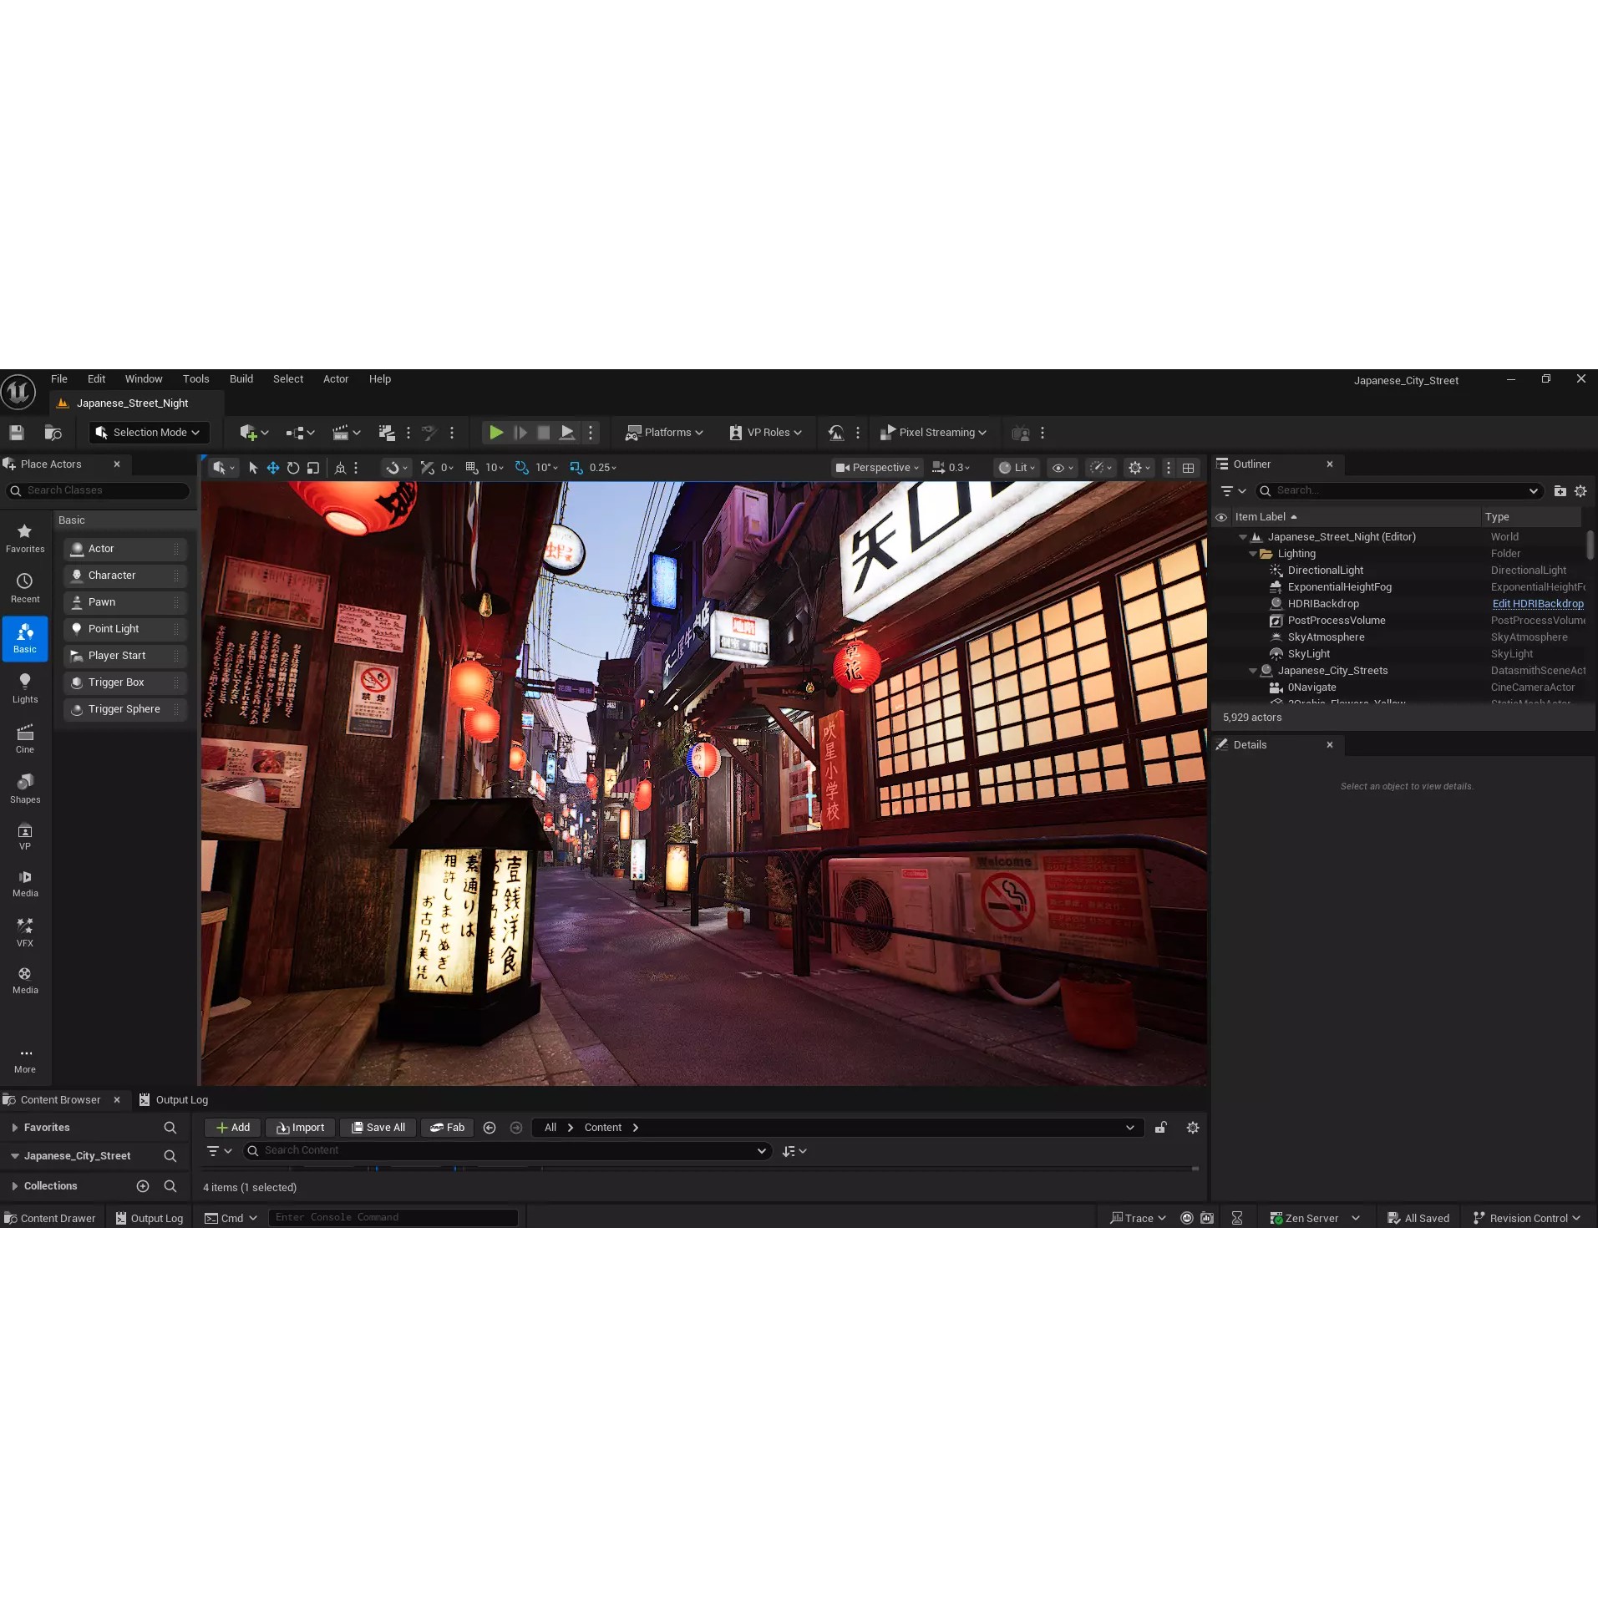Image resolution: width=1598 pixels, height=1598 pixels.
Task: Open the Cinematics panel icon in left sidebar
Action: pyautogui.click(x=24, y=737)
